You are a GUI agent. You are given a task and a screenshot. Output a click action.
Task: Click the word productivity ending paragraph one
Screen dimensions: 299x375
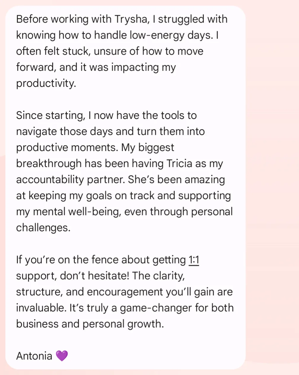point(46,84)
